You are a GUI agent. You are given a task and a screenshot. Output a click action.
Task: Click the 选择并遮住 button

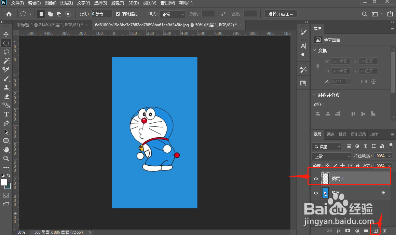(281, 14)
